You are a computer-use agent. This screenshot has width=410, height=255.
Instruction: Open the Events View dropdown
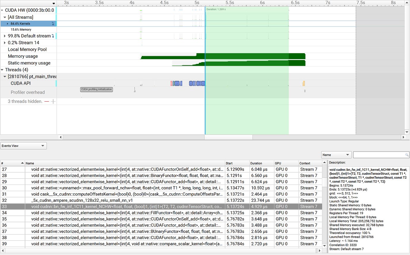pyautogui.click(x=23, y=146)
